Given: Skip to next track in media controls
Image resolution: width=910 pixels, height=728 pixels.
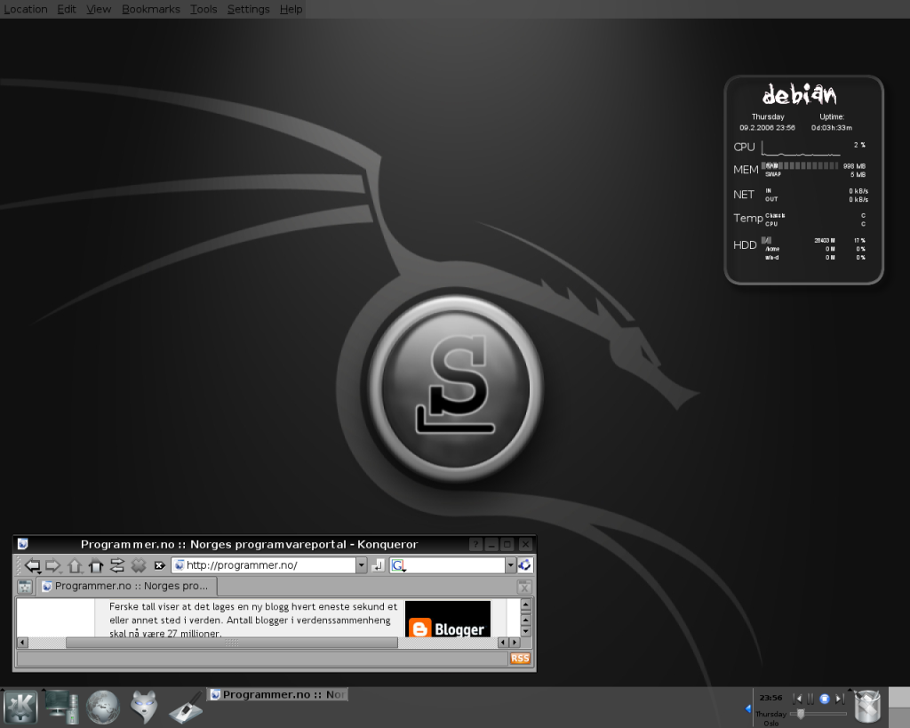Looking at the screenshot, I should (x=838, y=699).
